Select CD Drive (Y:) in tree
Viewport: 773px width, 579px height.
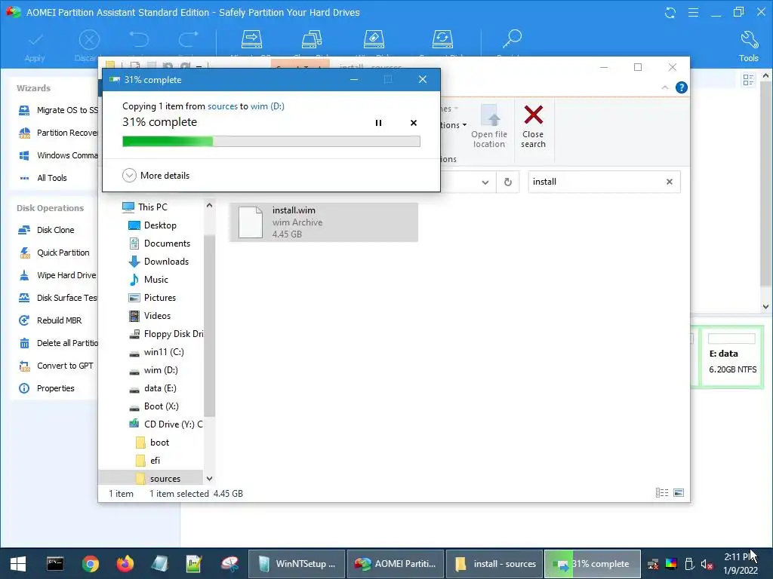tap(165, 424)
